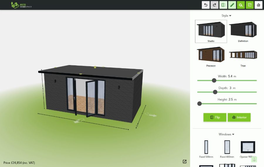Select the Opener 900mm window
This screenshot has height=167, width=264.
[248, 149]
